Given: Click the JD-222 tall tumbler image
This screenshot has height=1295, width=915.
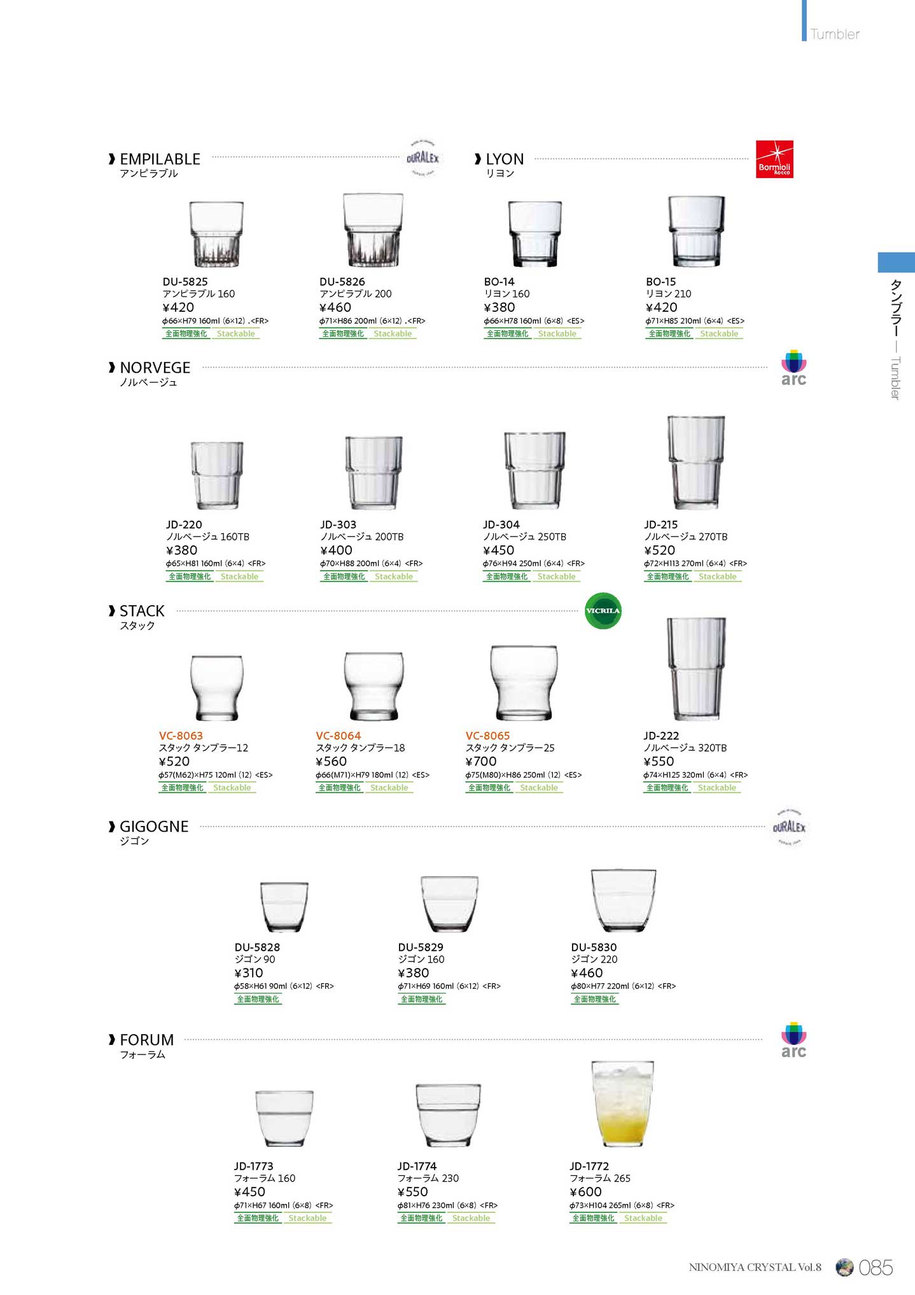Looking at the screenshot, I should point(696,668).
